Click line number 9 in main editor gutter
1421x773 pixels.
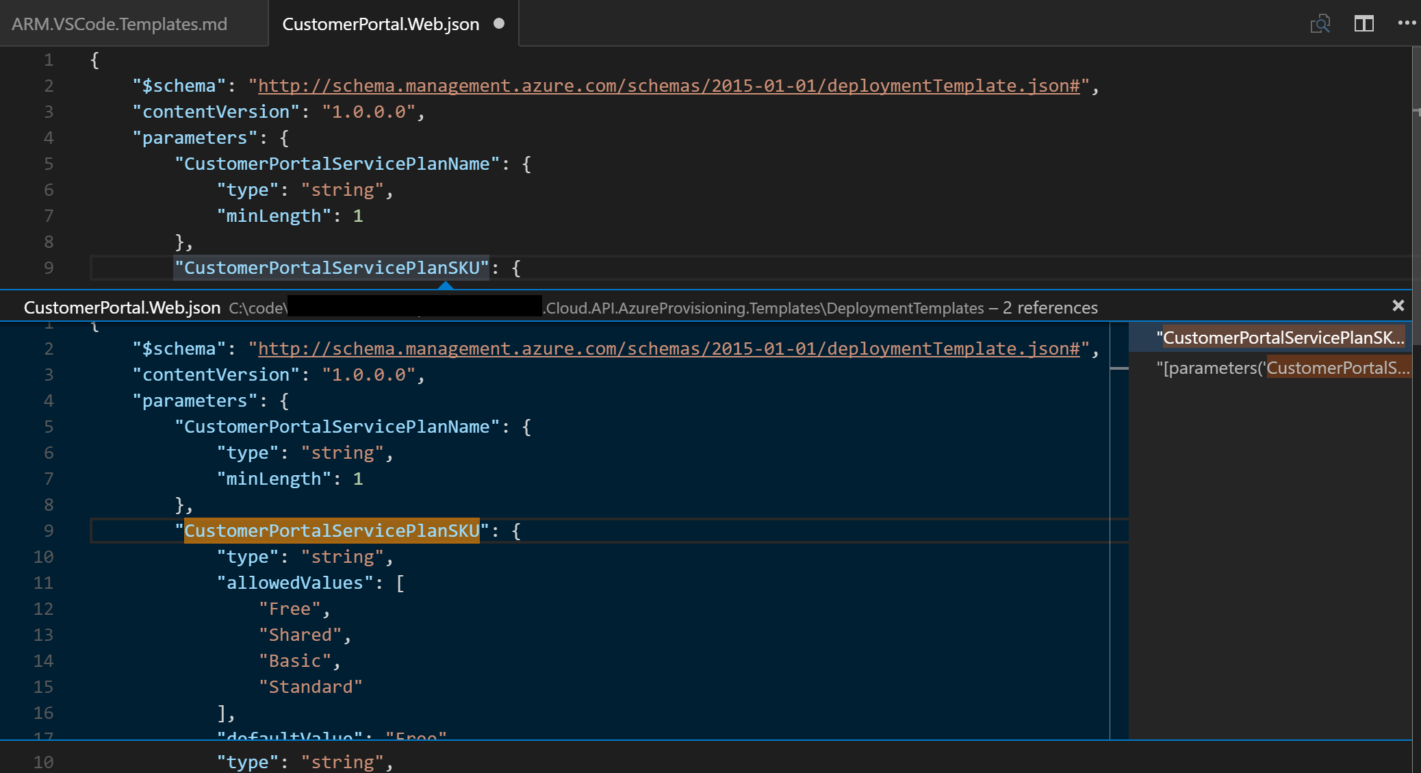click(x=49, y=268)
